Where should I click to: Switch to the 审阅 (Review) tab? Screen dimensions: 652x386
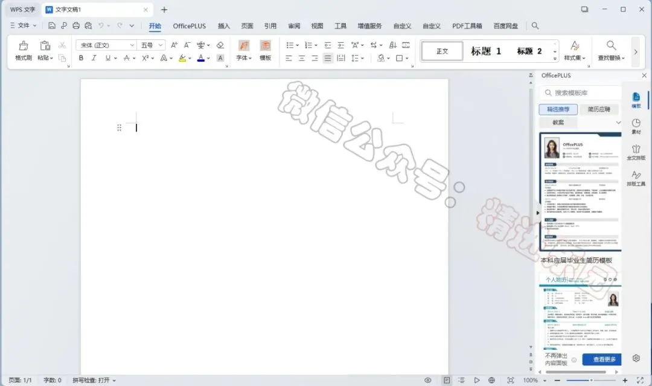pyautogui.click(x=294, y=26)
